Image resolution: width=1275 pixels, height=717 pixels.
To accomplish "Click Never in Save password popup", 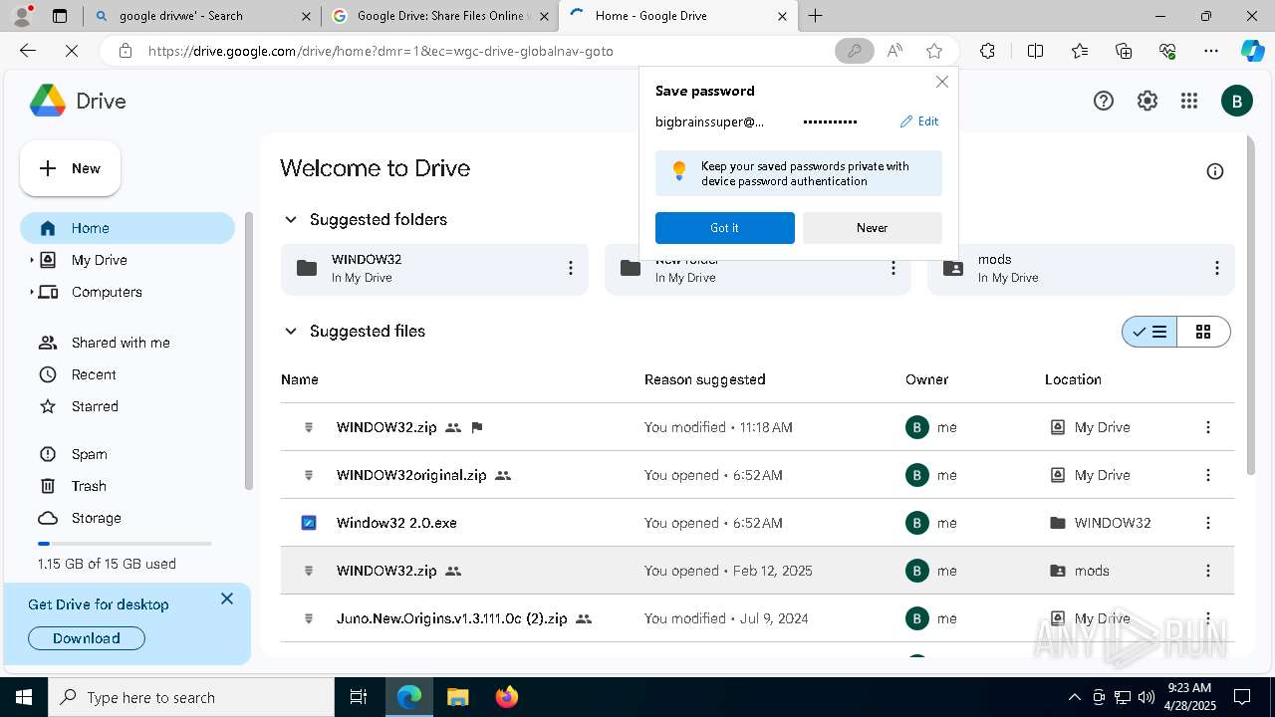I will (x=872, y=228).
